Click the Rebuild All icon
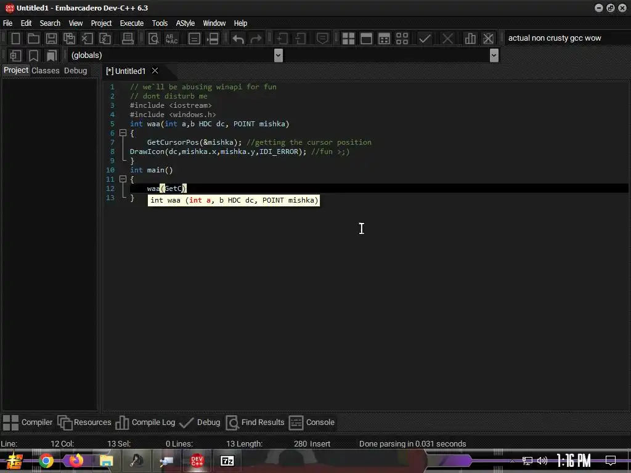 pos(402,39)
